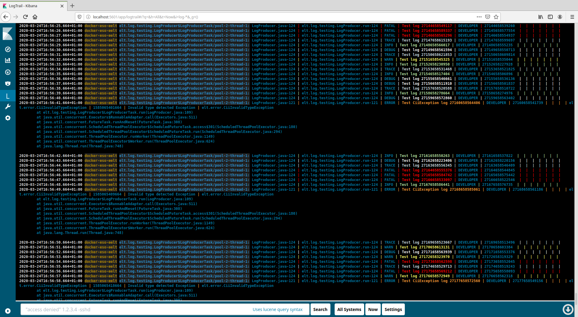Viewport: 578px width, 317px height.
Task: Open Dev Tools wrench icon
Action: point(8,107)
